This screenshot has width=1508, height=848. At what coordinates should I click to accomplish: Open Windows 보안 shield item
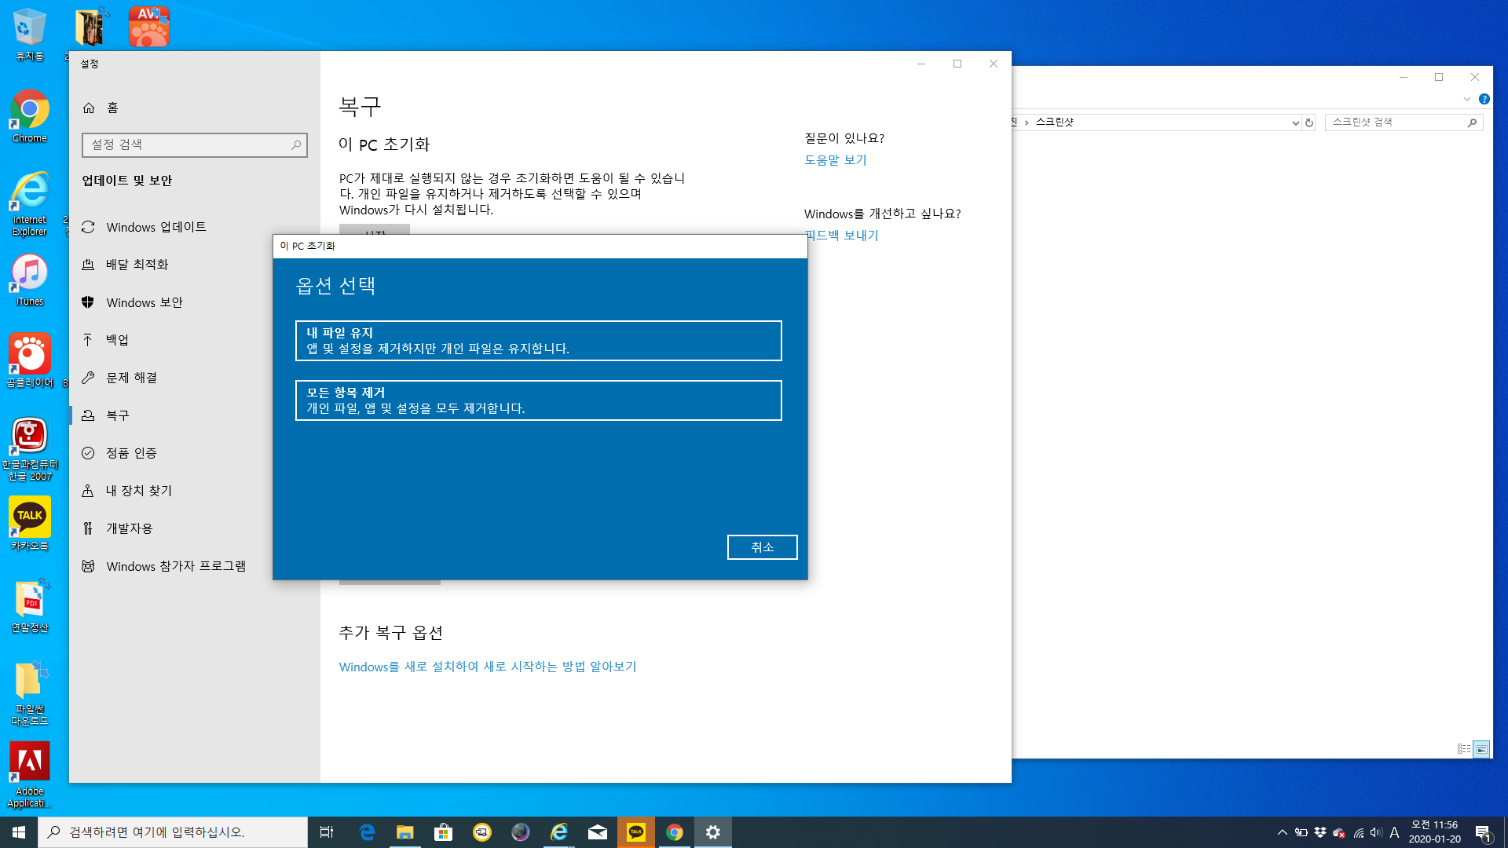coord(144,302)
